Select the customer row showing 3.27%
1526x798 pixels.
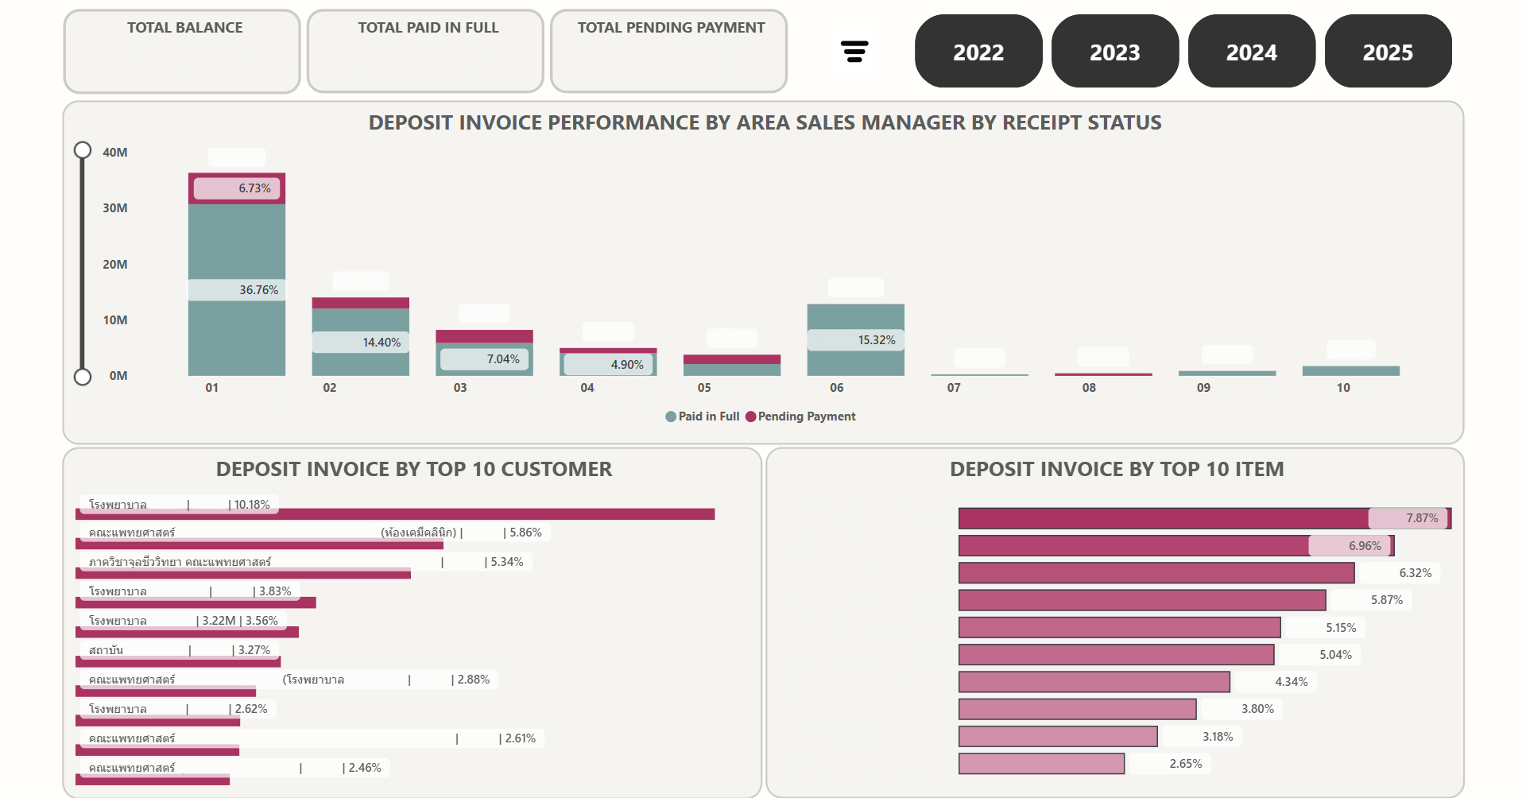coord(178,661)
